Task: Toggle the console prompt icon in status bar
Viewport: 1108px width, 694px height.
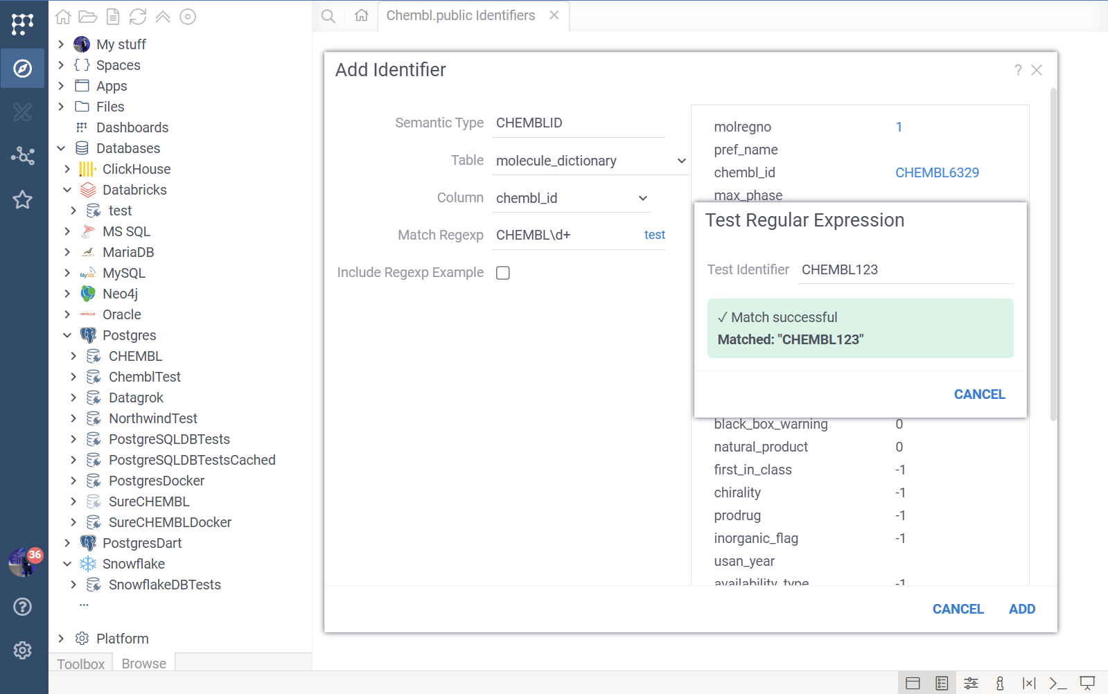Action: point(1058,683)
